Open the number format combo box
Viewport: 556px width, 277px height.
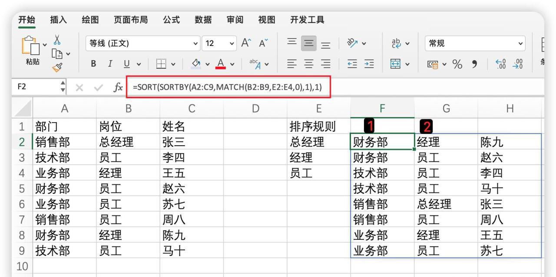click(475, 43)
